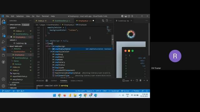Toggle primary side bar layout button
The image size is (200, 112).
pyautogui.click(x=122, y=16)
